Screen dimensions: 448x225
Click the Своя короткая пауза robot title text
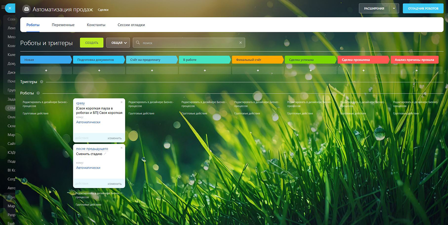point(99,110)
